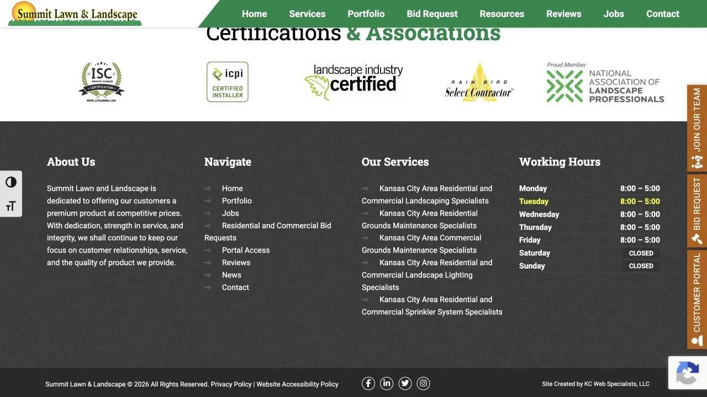Click the About Us heading
The height and width of the screenshot is (397, 707).
[71, 162]
